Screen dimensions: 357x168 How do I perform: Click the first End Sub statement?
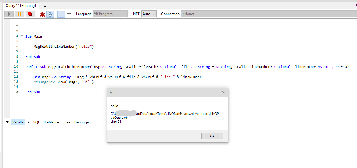tap(33, 57)
